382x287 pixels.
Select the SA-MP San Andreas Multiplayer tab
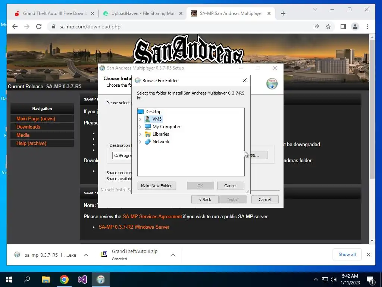pos(231,13)
